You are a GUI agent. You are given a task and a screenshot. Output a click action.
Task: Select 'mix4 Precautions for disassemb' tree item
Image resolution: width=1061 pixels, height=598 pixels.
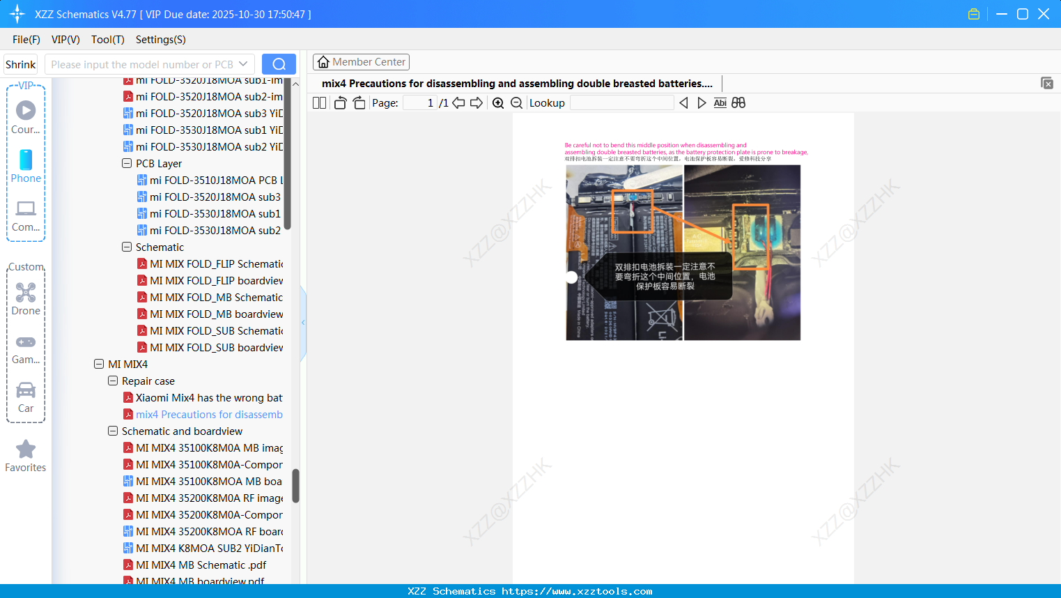[203, 414]
